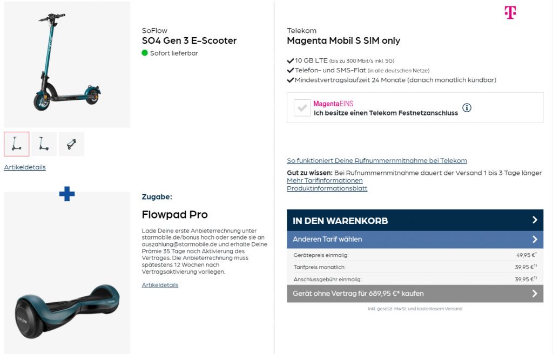Image resolution: width=553 pixels, height=354 pixels.
Task: Click the checkmark beside 10 GB LTE
Action: click(x=289, y=60)
